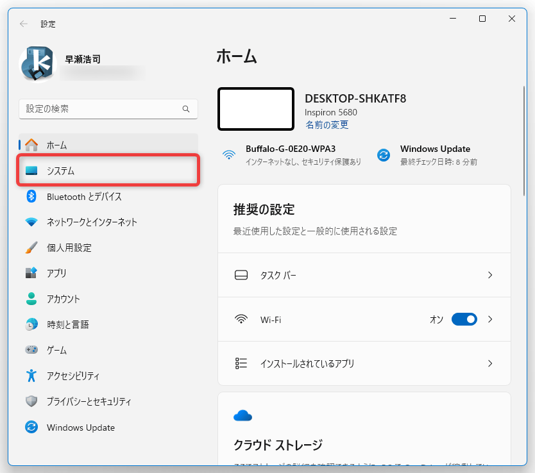Click the Wi-Fi icon beside Buffalo network
The height and width of the screenshot is (473, 535).
[x=229, y=155]
